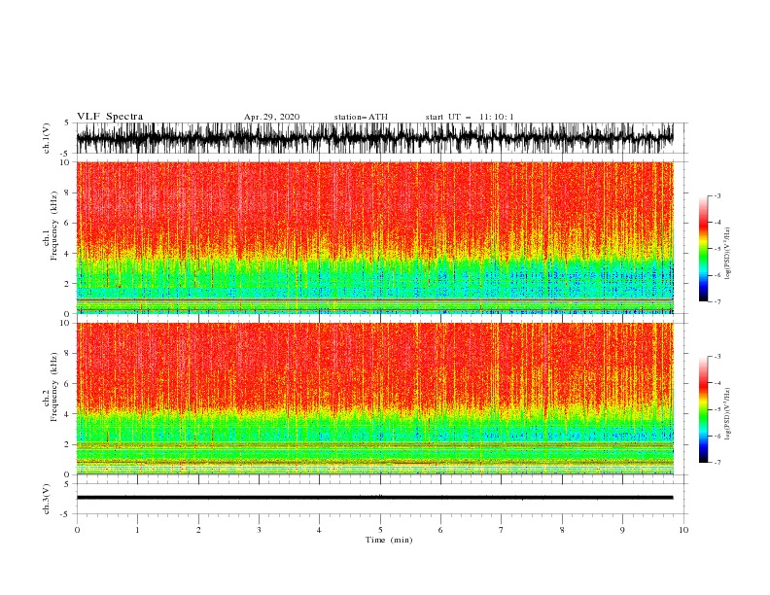Click the time axis tick label '3'
This screenshot has height=595, width=770.
[x=259, y=530]
